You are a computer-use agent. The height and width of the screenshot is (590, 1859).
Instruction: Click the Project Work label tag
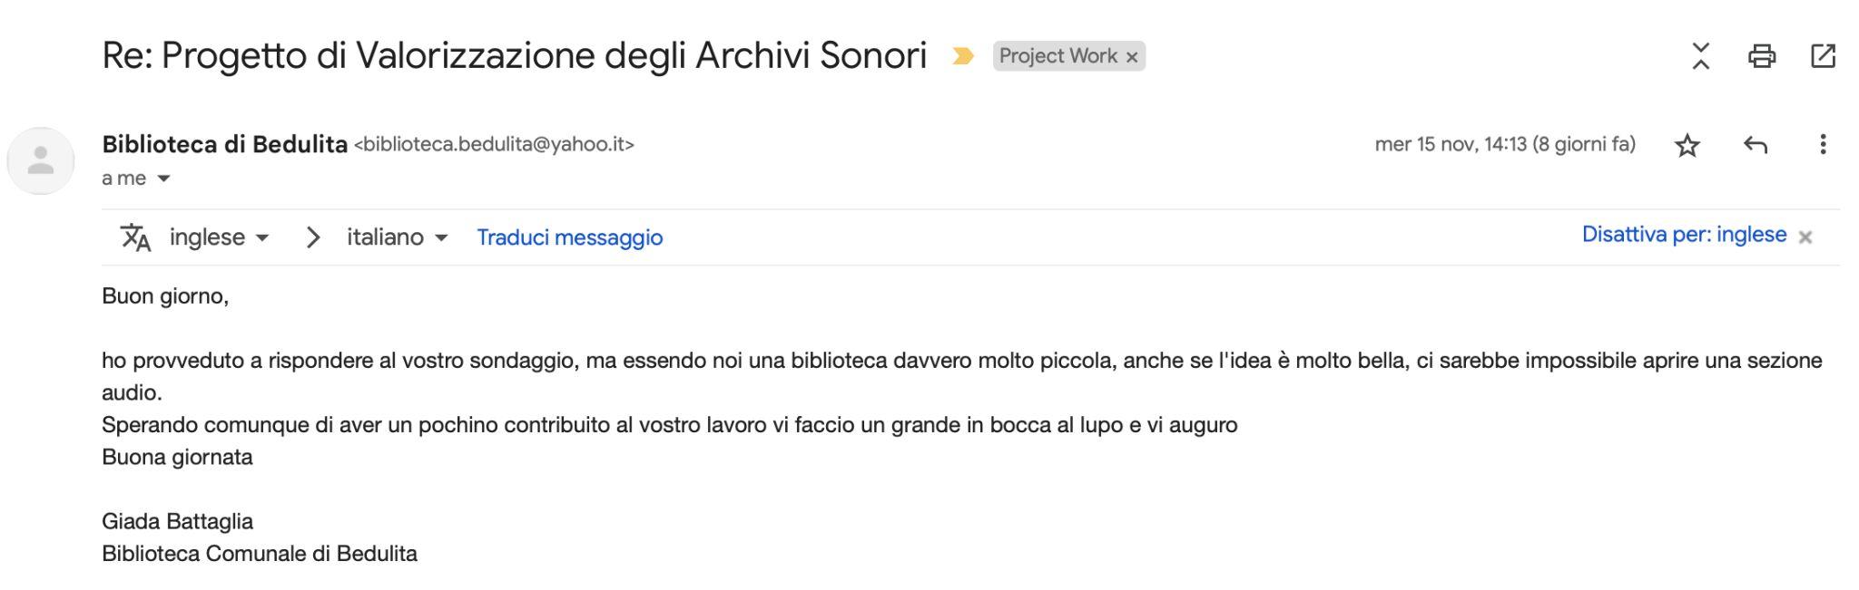pyautogui.click(x=1057, y=56)
